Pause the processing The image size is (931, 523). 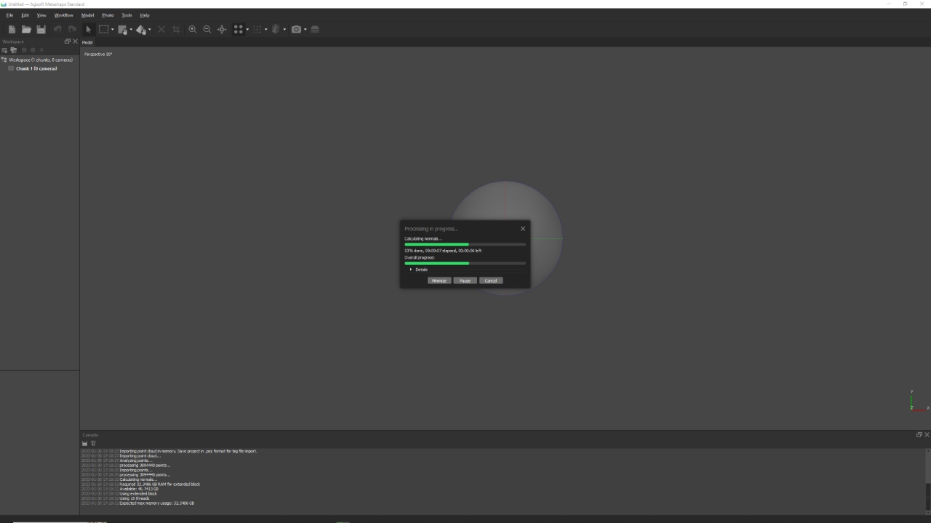[465, 280]
